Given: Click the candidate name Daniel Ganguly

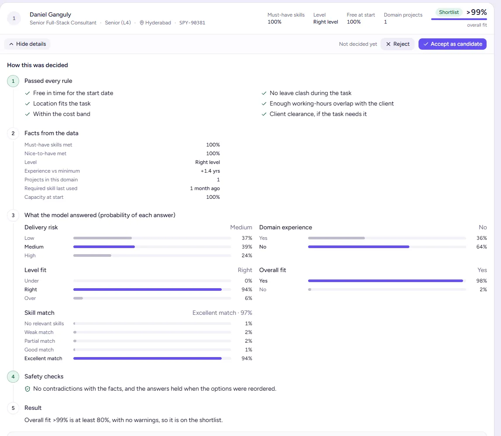Looking at the screenshot, I should tap(51, 14).
